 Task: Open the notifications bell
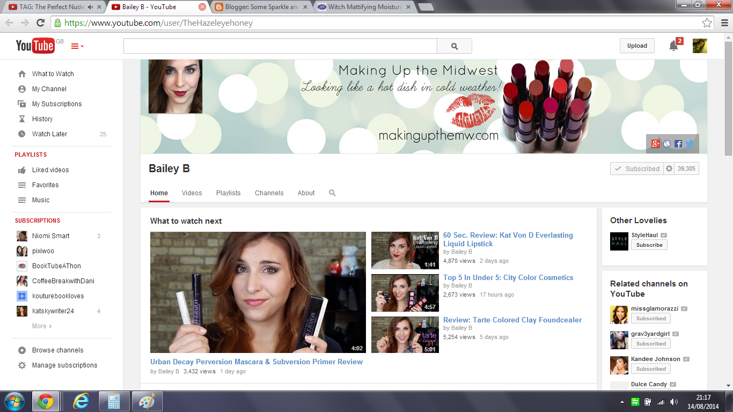click(x=673, y=46)
